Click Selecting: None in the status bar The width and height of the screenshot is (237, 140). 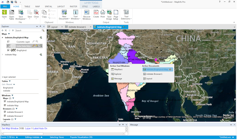tap(57, 137)
